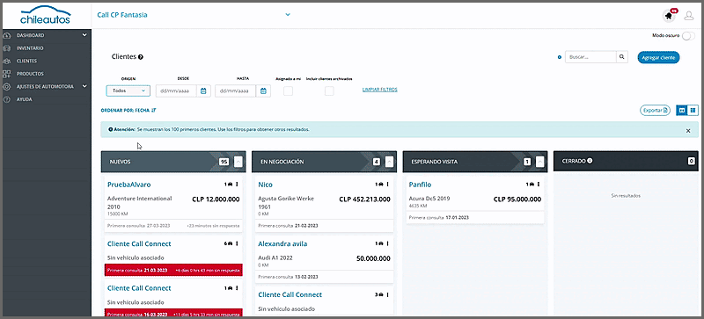
Task: Open the user profile icon
Action: 689,16
